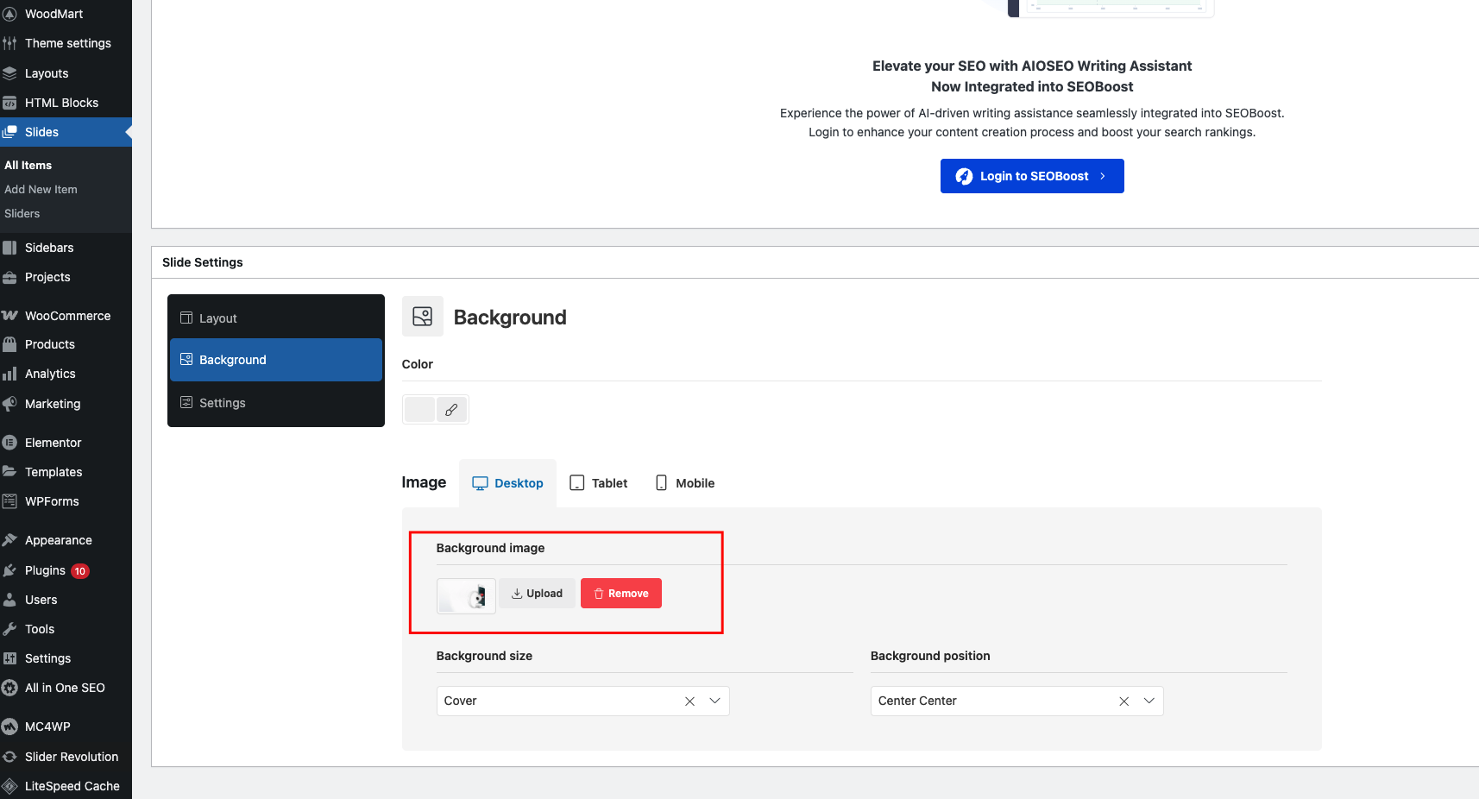Click the Plugins plug icon
1479x799 pixels.
pyautogui.click(x=9, y=570)
